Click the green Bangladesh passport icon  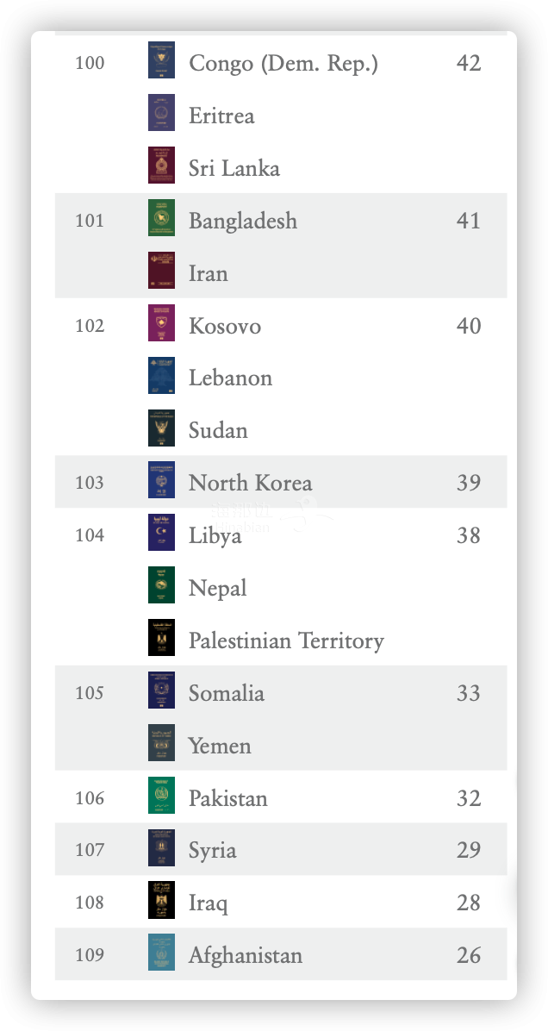[x=161, y=217]
